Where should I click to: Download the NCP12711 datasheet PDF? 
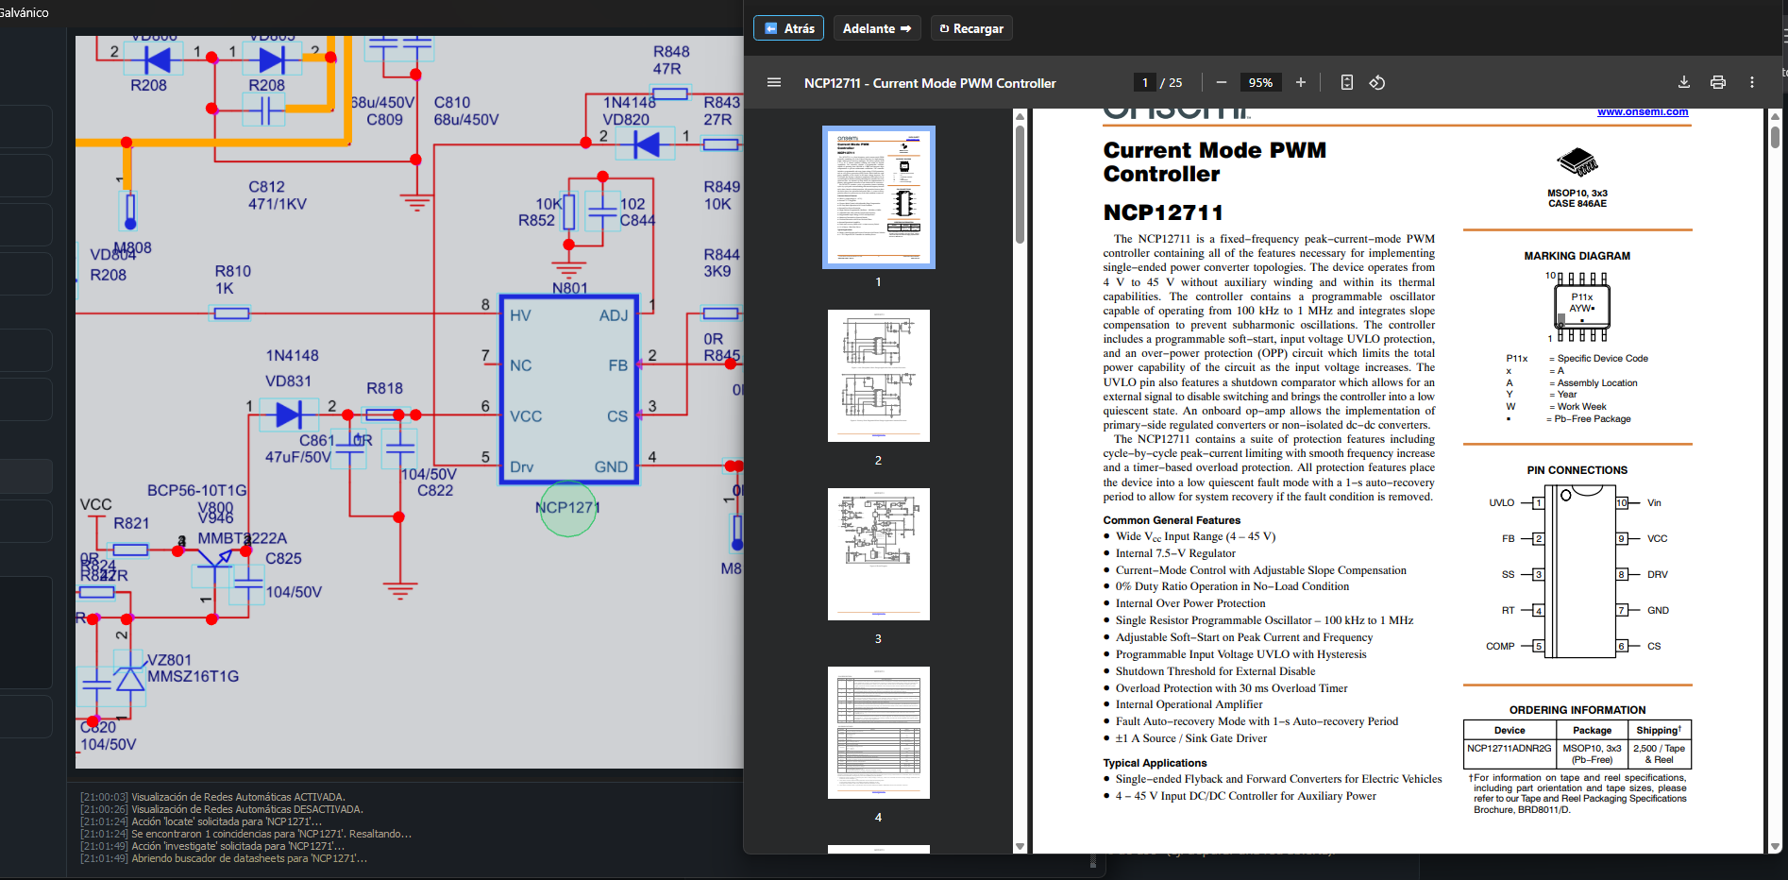pyautogui.click(x=1683, y=82)
